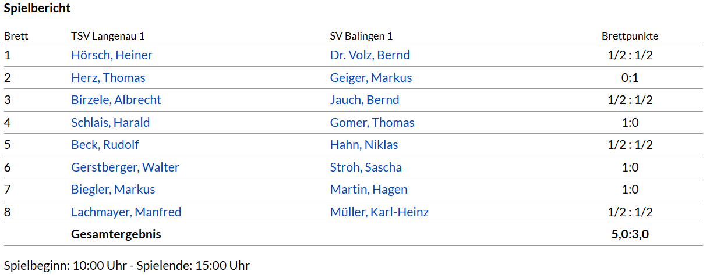Click the SV Balingen 1 column header
The width and height of the screenshot is (710, 275).
(x=361, y=36)
